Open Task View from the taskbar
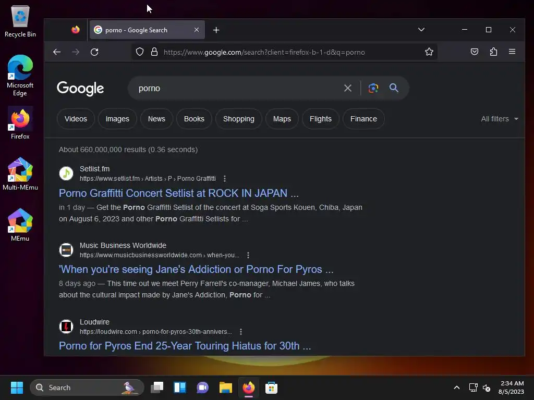This screenshot has width=534, height=400. coord(157,387)
